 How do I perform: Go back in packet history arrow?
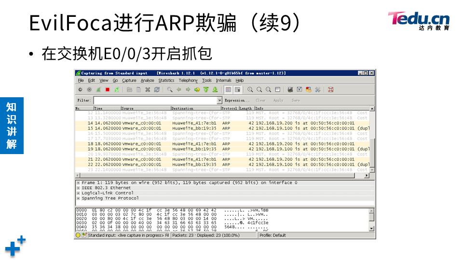tap(178, 90)
